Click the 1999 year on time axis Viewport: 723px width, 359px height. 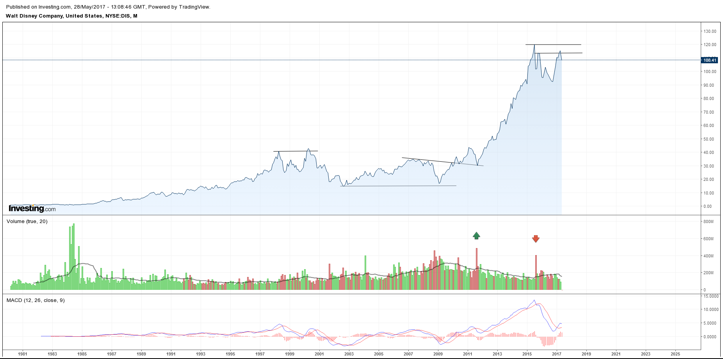tap(290, 354)
